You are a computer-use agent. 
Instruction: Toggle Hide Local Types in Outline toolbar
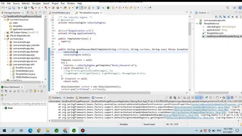237,17
